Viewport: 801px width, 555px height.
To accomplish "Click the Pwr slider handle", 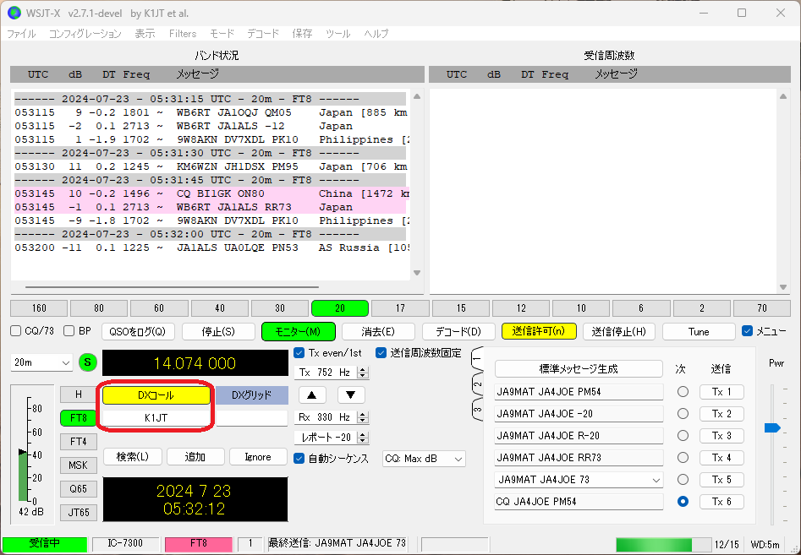I will tap(772, 428).
